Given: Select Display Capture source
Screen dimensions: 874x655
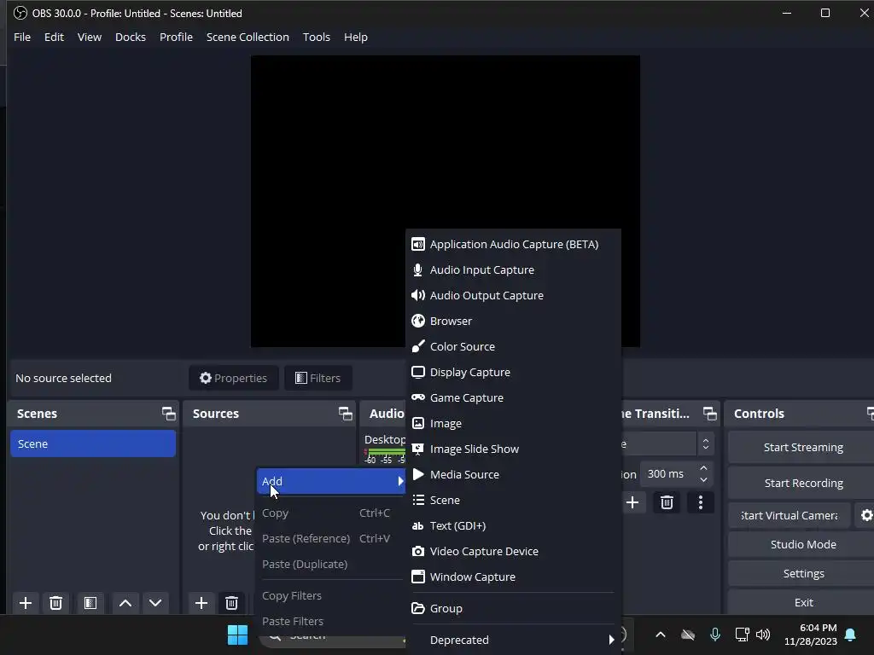Looking at the screenshot, I should (x=513, y=373).
